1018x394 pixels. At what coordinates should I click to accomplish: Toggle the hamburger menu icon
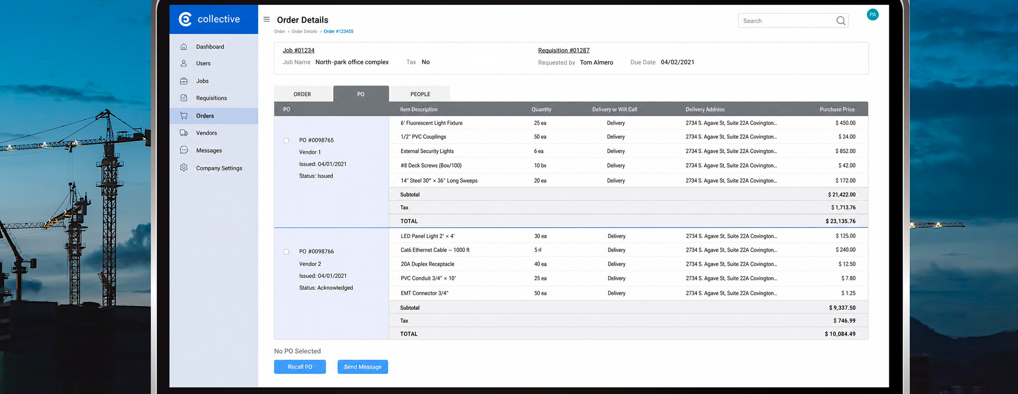click(x=267, y=19)
